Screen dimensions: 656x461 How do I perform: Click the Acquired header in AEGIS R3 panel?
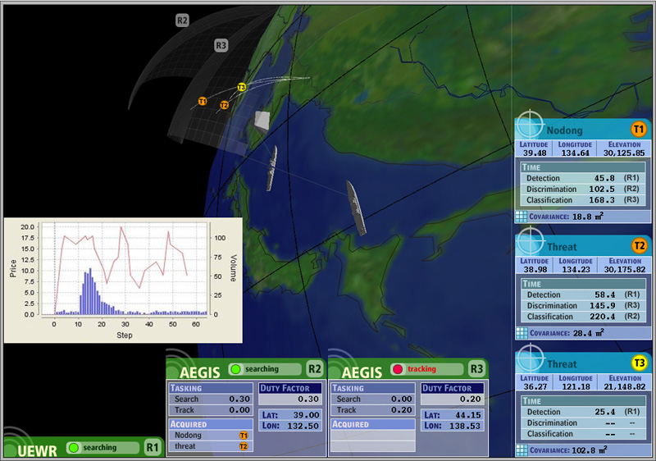(x=372, y=424)
